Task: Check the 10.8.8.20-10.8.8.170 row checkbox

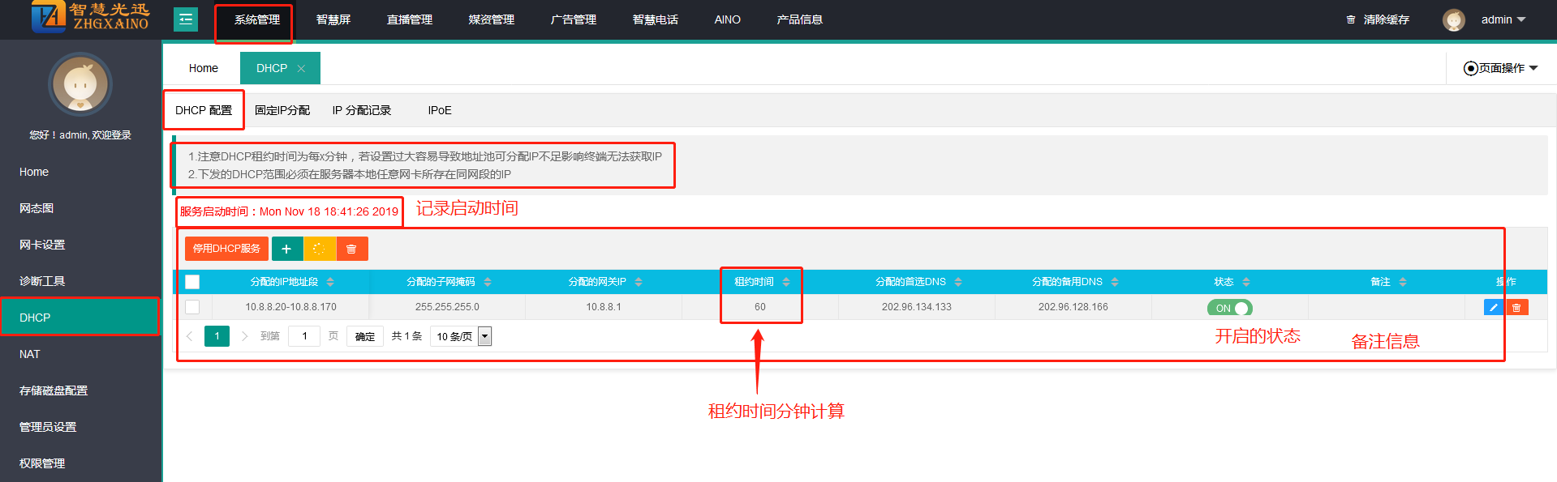Action: [x=192, y=307]
